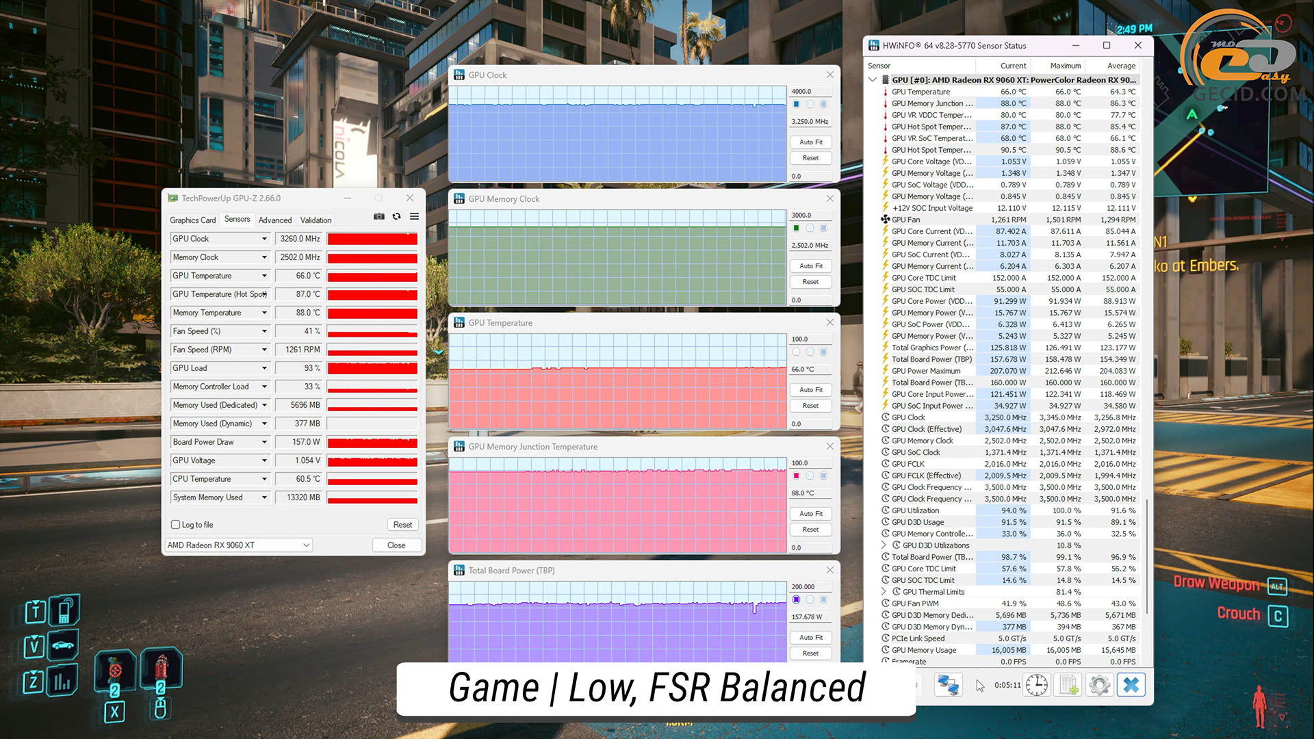Click the thermometer icon beside GPU Temperature row
This screenshot has width=1314, height=739.
886,92
